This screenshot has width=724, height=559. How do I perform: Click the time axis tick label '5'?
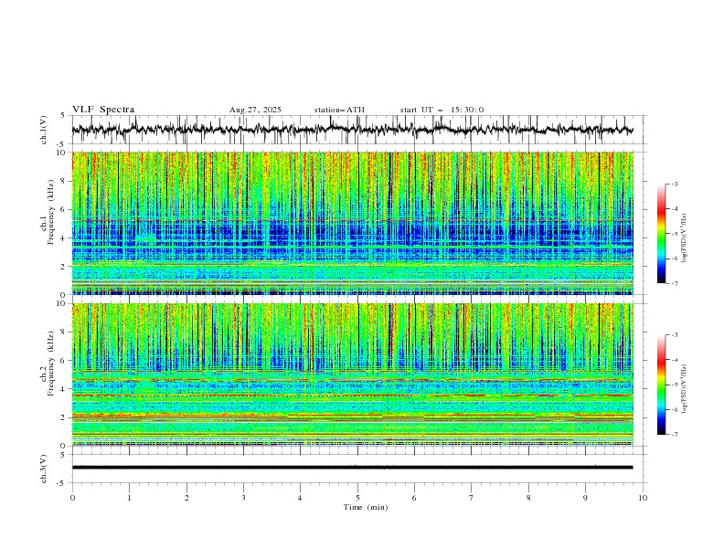coord(357,498)
